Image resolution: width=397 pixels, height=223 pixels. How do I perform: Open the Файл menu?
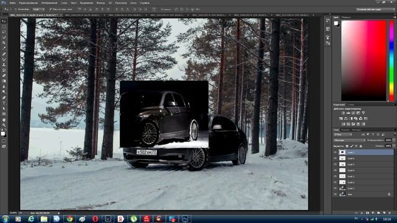[12, 2]
